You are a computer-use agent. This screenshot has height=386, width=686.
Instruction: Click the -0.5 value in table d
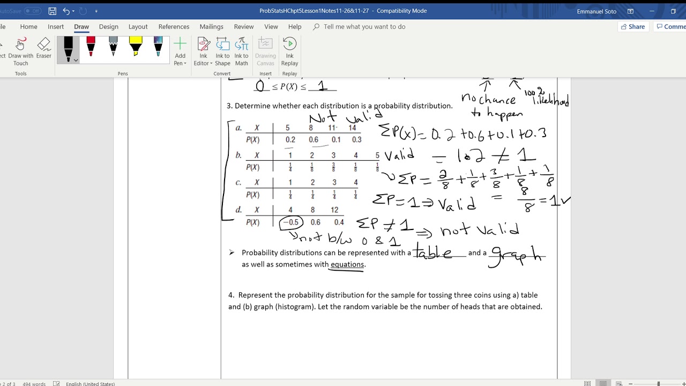(x=291, y=222)
